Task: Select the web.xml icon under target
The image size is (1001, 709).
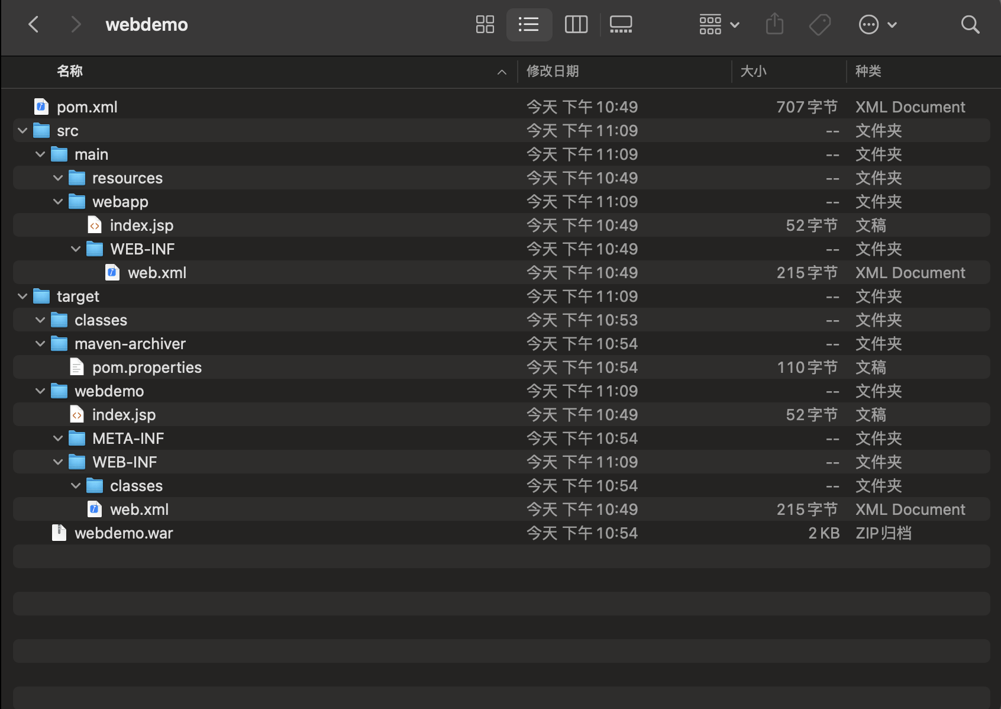Action: (95, 509)
